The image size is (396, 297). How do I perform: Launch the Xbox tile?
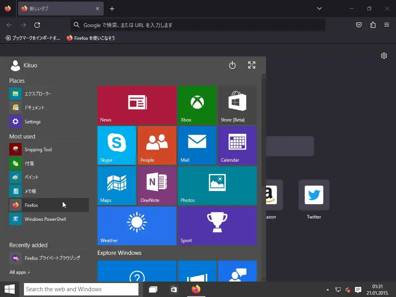(197, 105)
